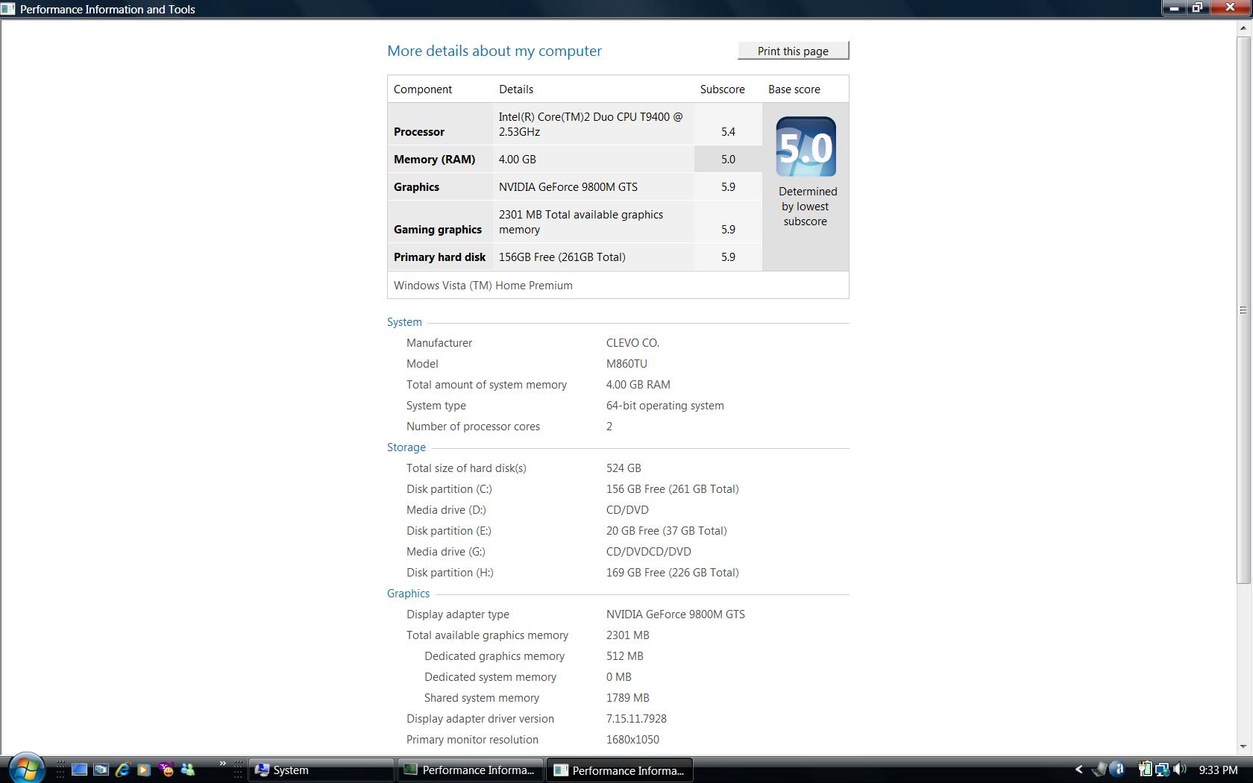The width and height of the screenshot is (1253, 783).
Task: Click 'Windows Vista (TM) Home Premium' text
Action: (x=483, y=286)
